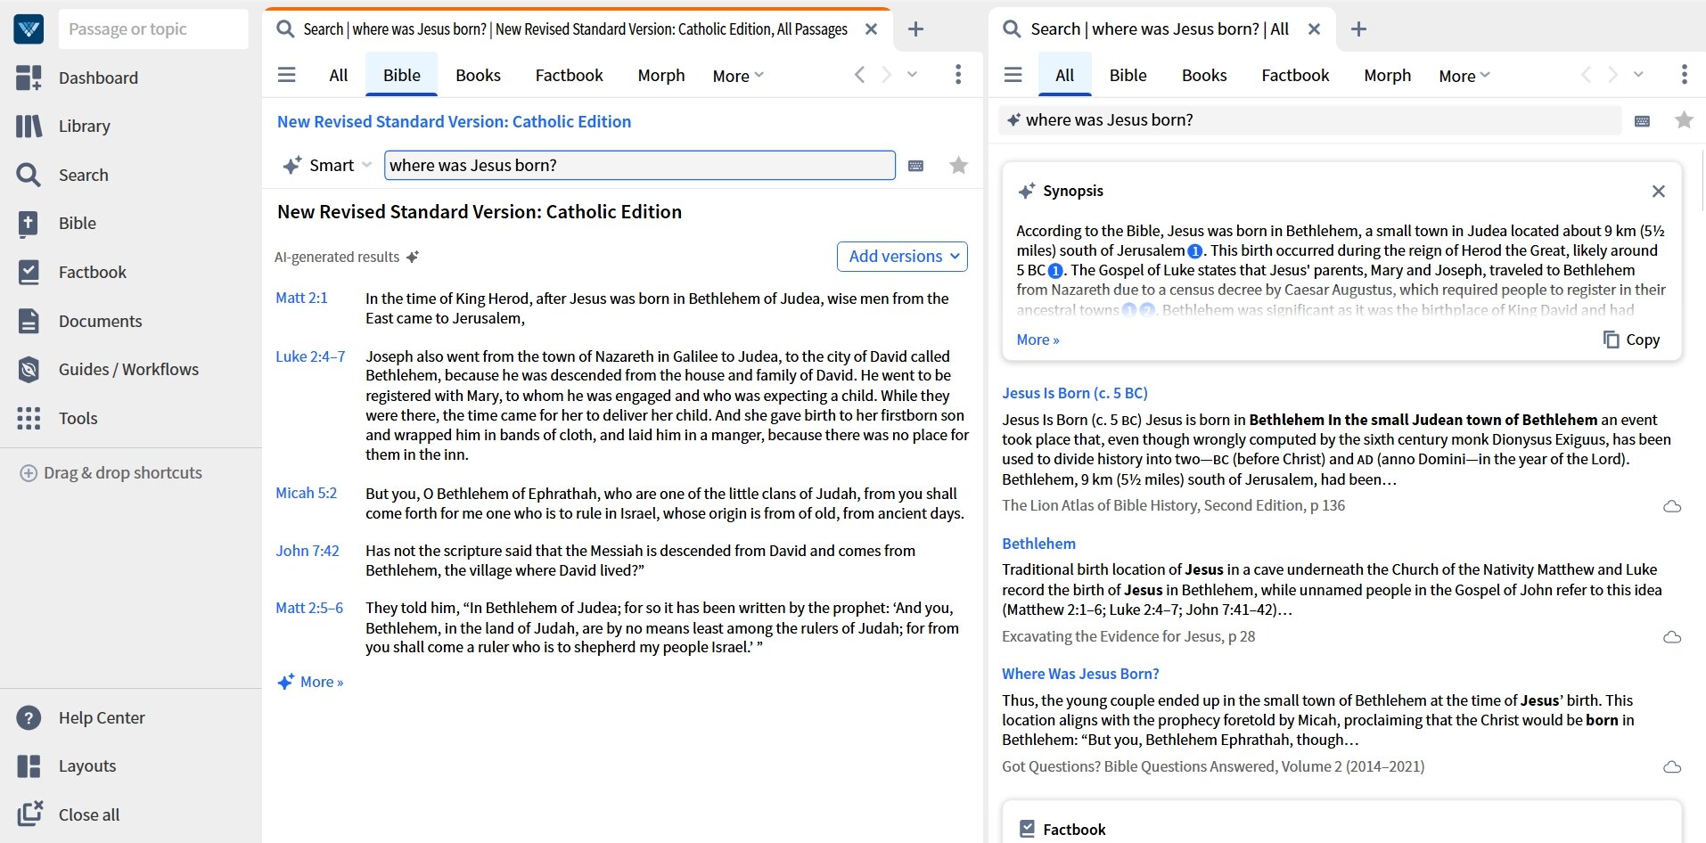This screenshot has width=1706, height=843.
Task: Open the Add versions dropdown
Action: pos(902,257)
